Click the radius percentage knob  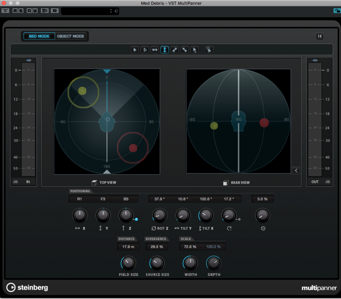[x=263, y=215]
